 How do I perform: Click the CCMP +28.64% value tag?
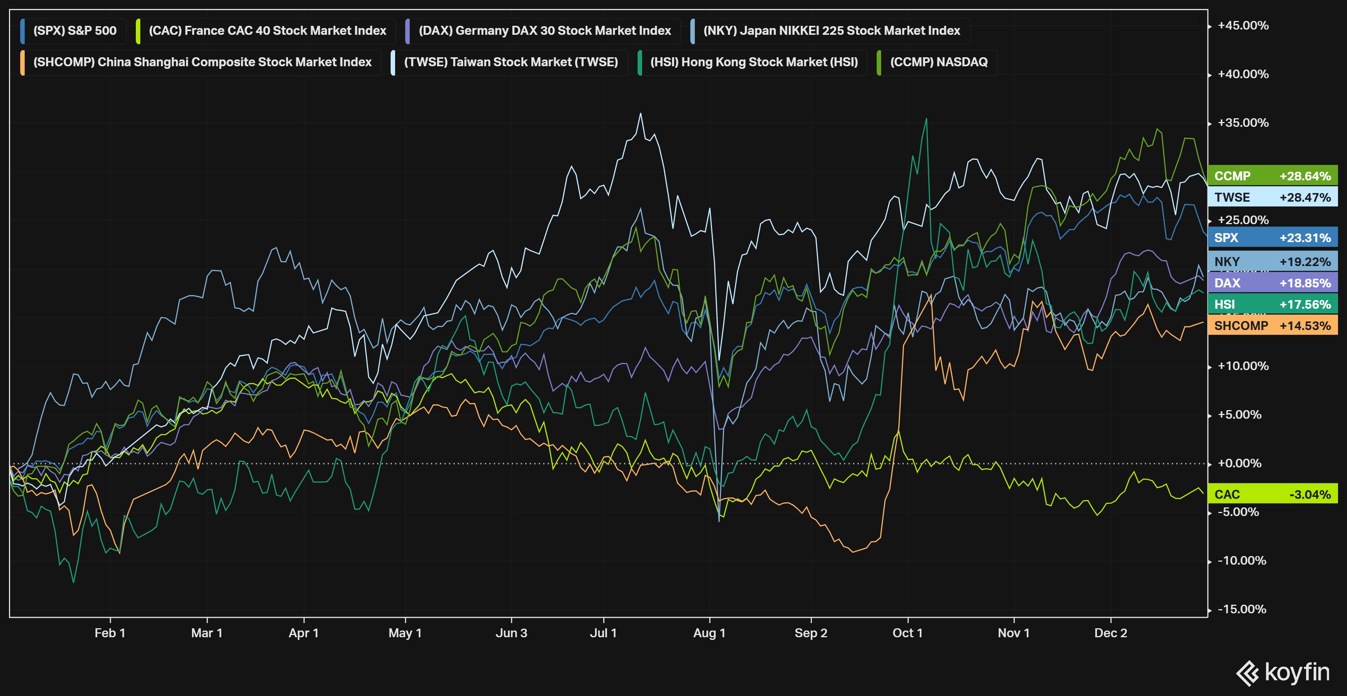[1272, 176]
